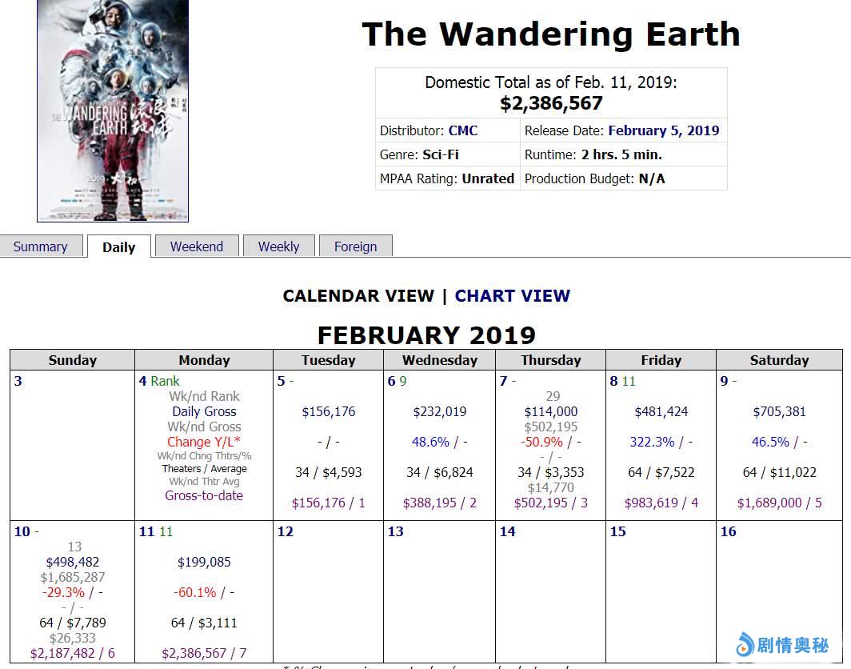Click February 10 daily gross $498,482
This screenshot has width=851, height=669.
pos(73,562)
